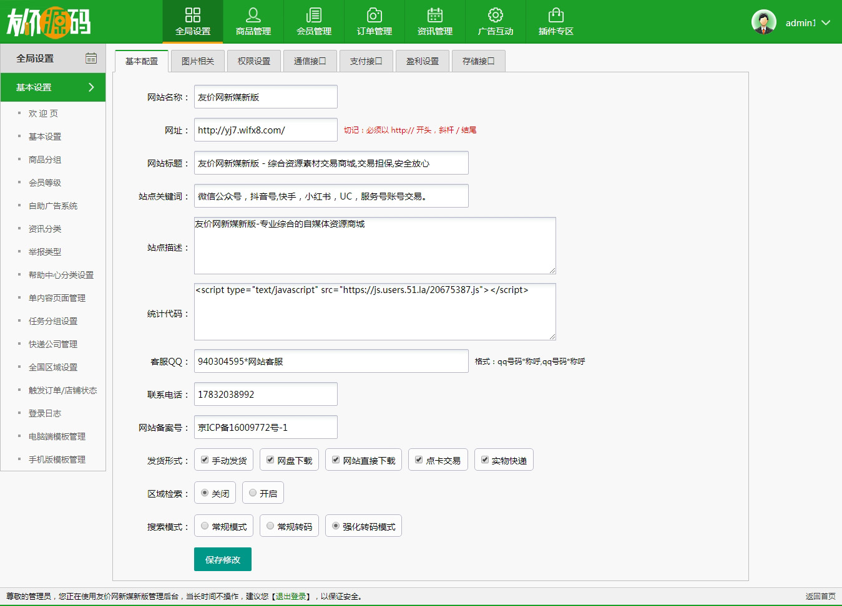This screenshot has width=842, height=606.
Task: Open 单内容页面管理 in sidebar
Action: coord(57,298)
